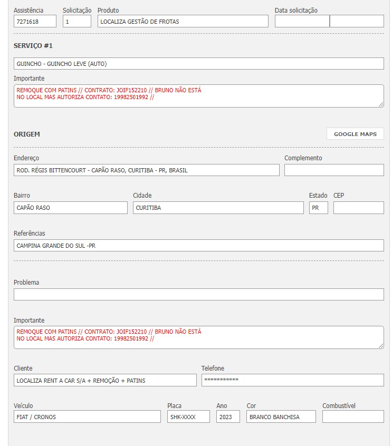Click the Referências field
The image size is (392, 446).
[198, 246]
